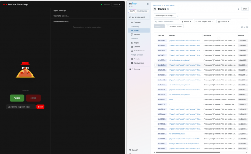The width and height of the screenshot is (251, 154).
Task: Click the Trace ID column header
Action: point(160,36)
